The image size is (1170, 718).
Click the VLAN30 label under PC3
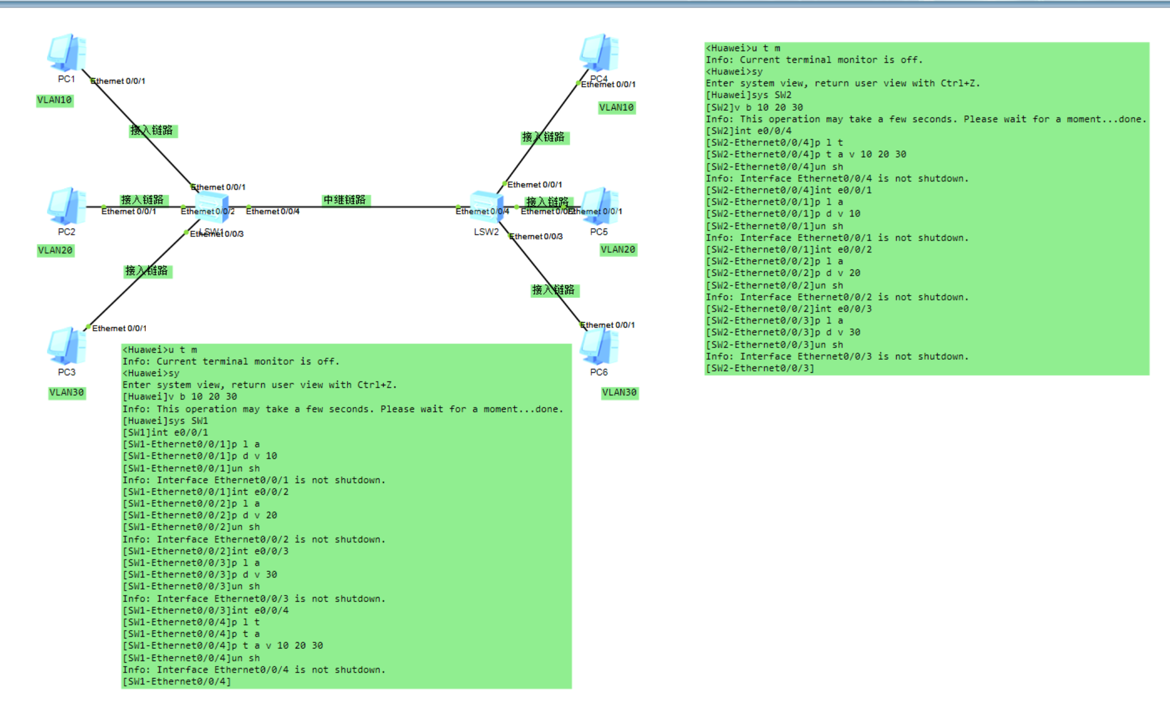click(67, 393)
